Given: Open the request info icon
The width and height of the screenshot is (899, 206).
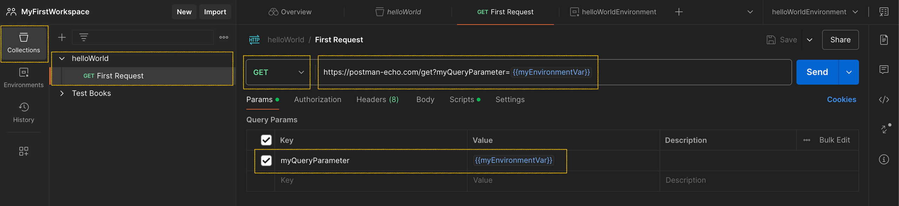Looking at the screenshot, I should pos(884,159).
